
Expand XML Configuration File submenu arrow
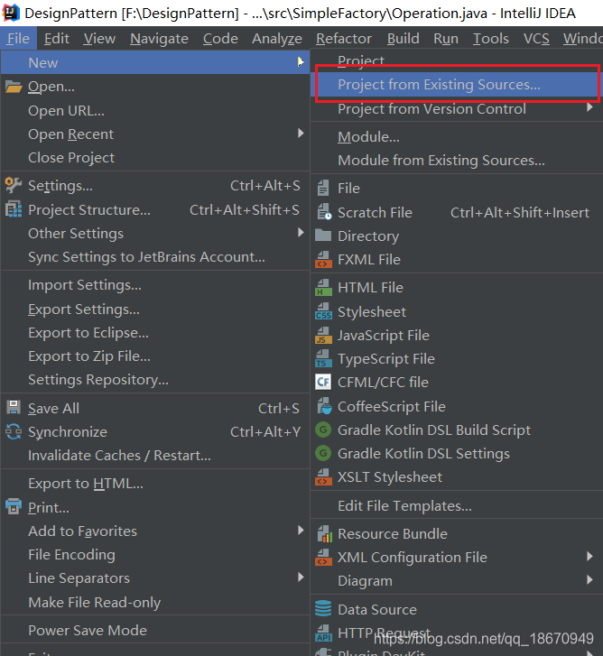[x=589, y=556]
